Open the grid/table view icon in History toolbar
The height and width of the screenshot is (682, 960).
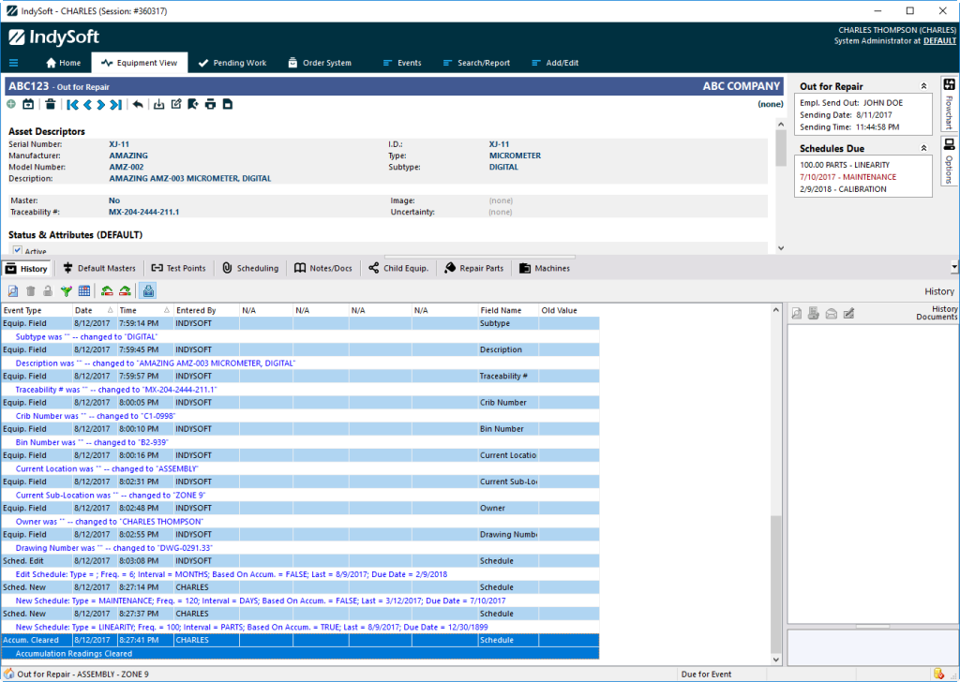point(83,291)
